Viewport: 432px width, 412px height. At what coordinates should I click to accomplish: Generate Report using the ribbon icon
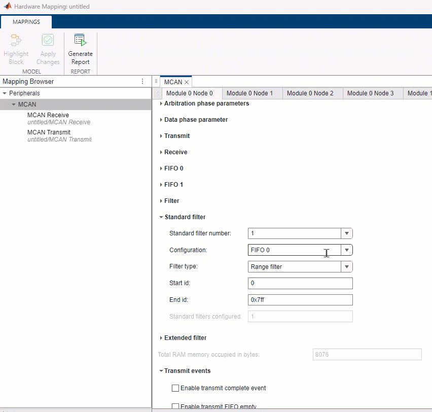pyautogui.click(x=80, y=48)
